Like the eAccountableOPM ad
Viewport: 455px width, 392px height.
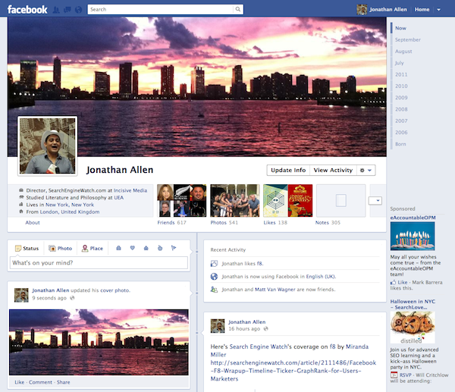[402, 282]
